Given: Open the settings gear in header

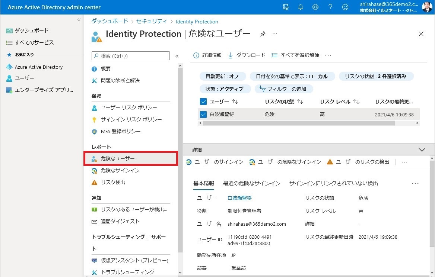Looking at the screenshot, I should [315, 7].
